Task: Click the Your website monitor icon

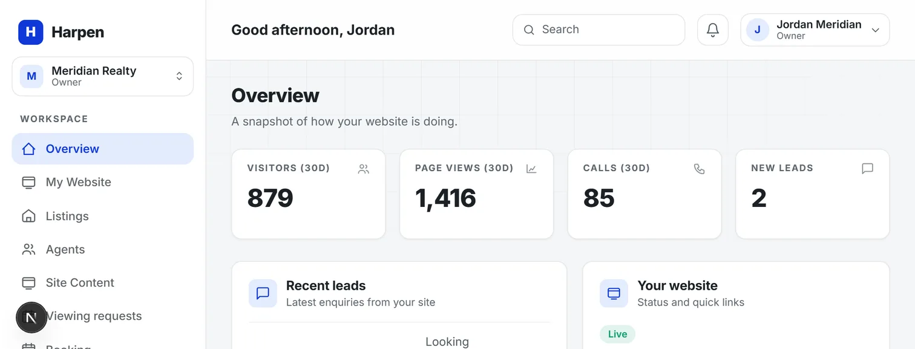Action: point(614,293)
